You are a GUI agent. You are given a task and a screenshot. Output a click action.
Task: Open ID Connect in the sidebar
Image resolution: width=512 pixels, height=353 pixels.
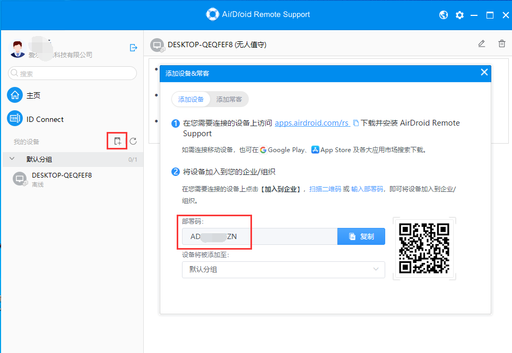(x=35, y=119)
